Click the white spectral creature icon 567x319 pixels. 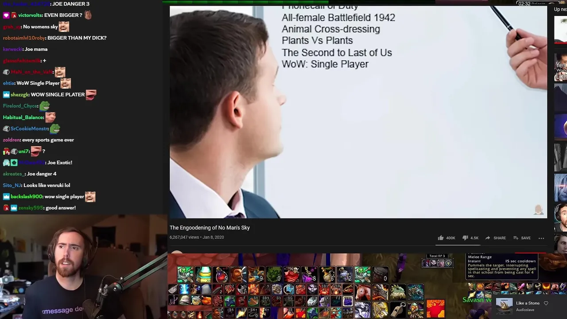pos(362,309)
